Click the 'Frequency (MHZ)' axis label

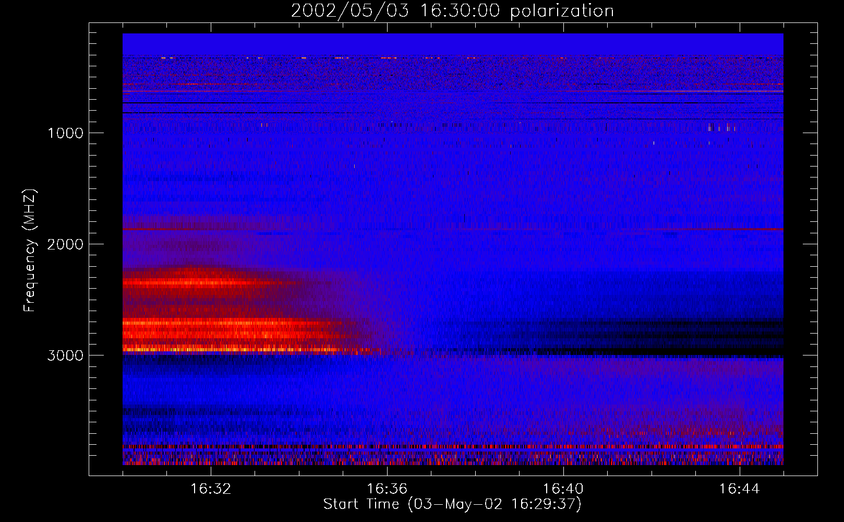[30, 251]
